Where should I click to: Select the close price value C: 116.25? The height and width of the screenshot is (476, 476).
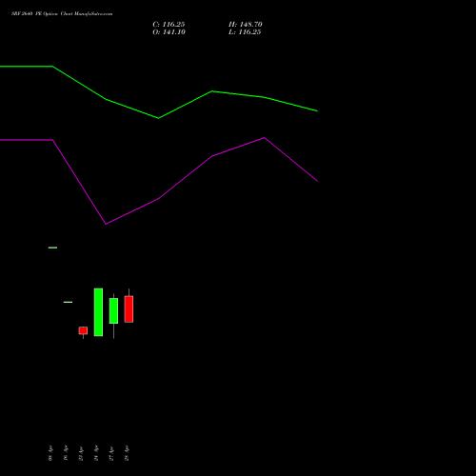[x=169, y=25]
